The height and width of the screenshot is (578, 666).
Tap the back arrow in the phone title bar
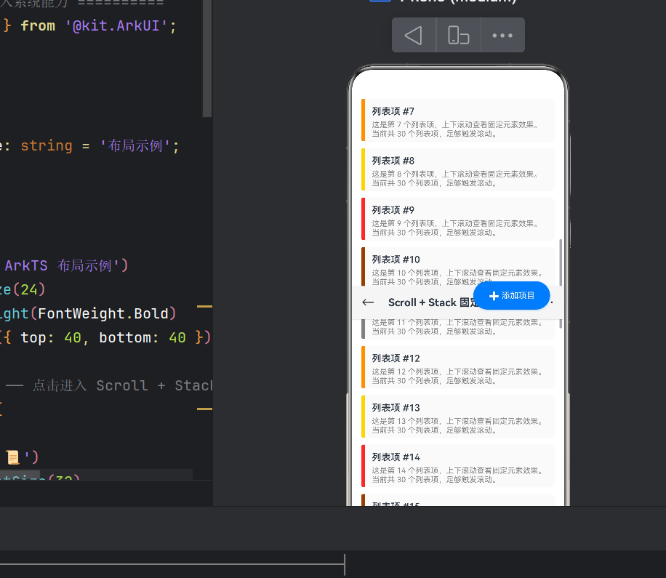[368, 302]
